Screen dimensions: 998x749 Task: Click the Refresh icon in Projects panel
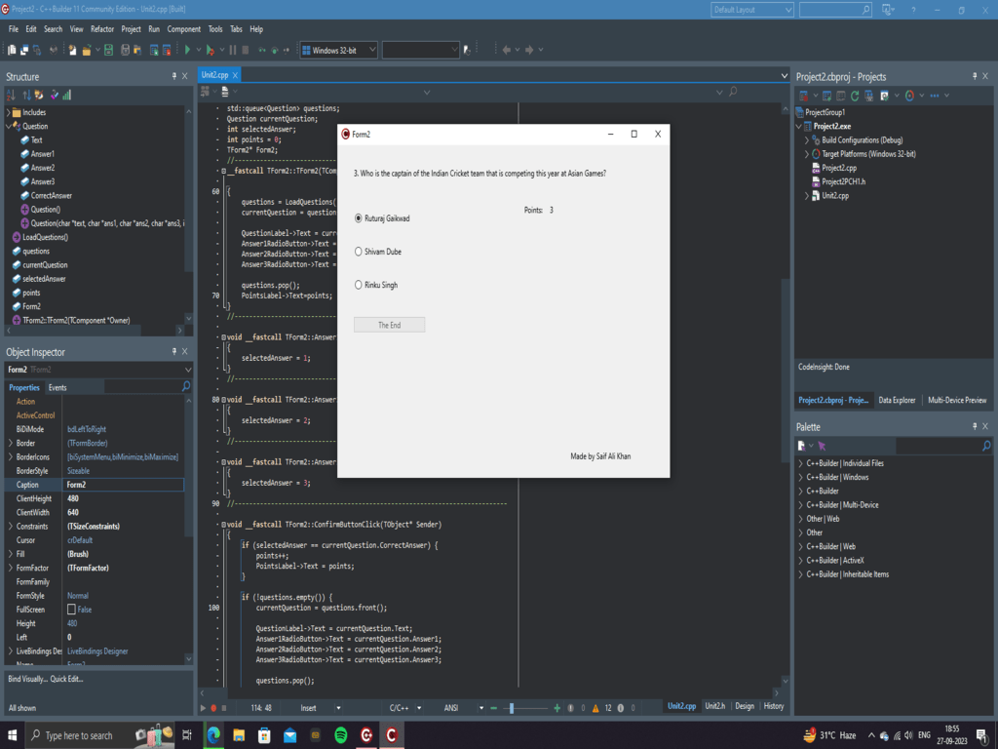(855, 96)
